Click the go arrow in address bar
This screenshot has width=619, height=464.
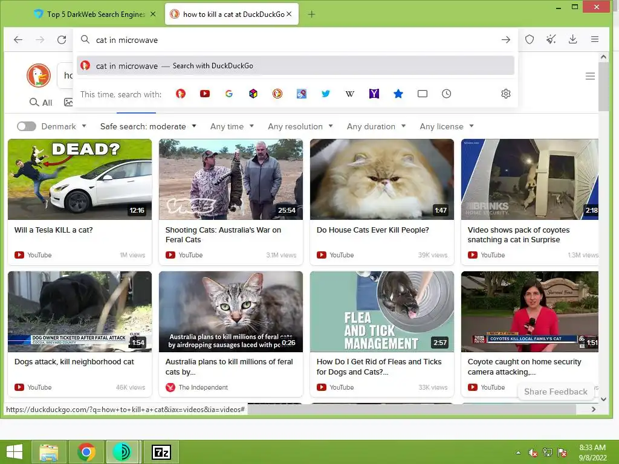tap(506, 40)
